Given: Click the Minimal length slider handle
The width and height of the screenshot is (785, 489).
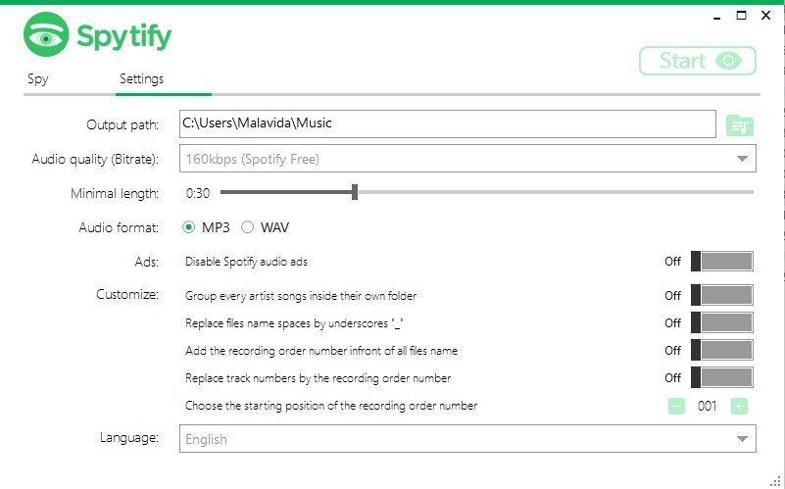Looking at the screenshot, I should click(x=355, y=192).
